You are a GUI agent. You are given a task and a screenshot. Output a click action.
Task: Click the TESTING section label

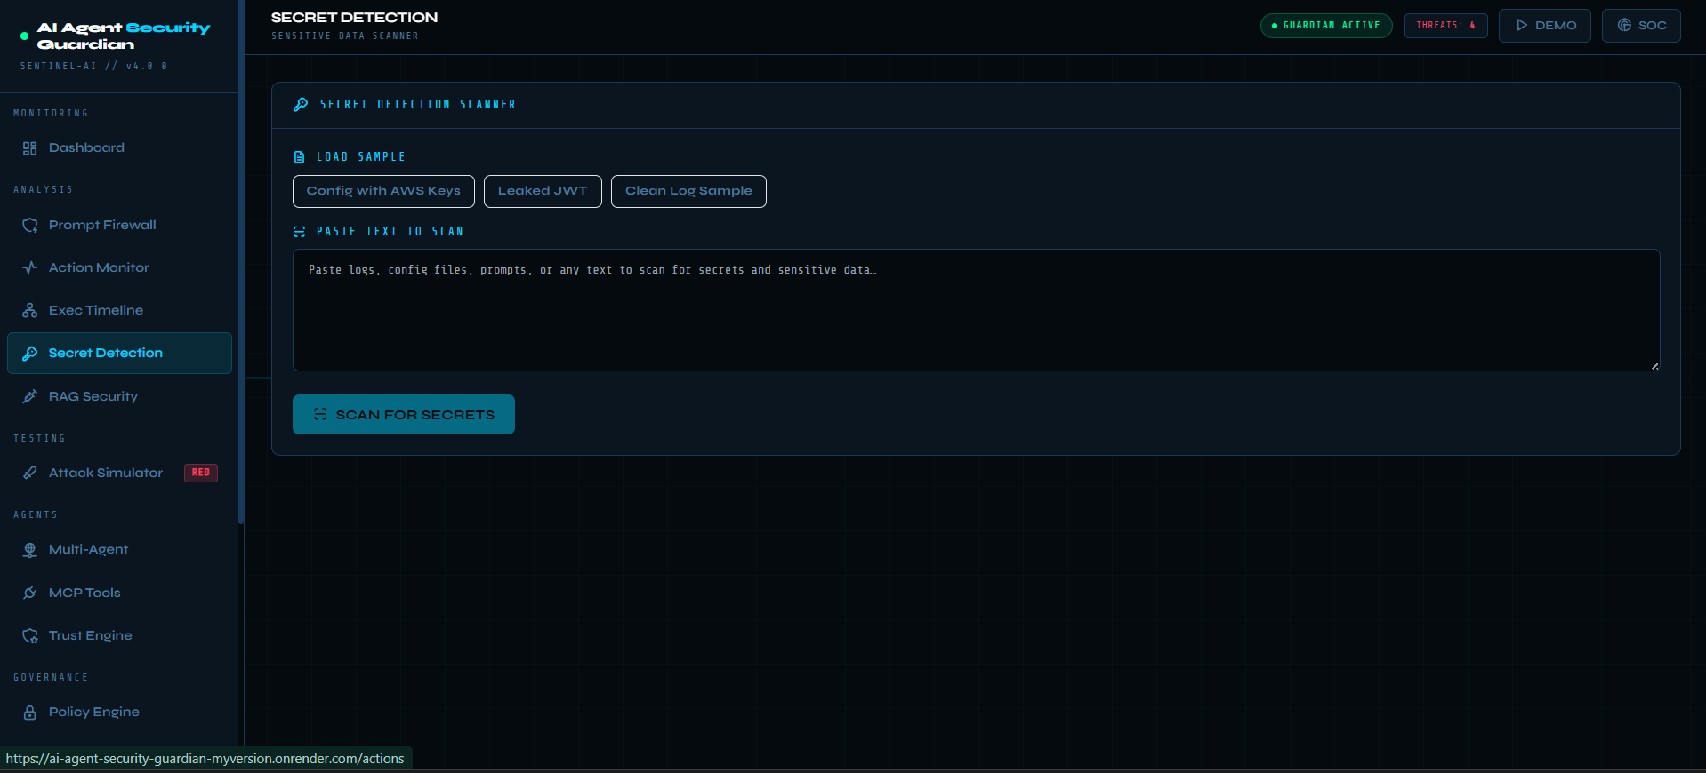tap(39, 439)
